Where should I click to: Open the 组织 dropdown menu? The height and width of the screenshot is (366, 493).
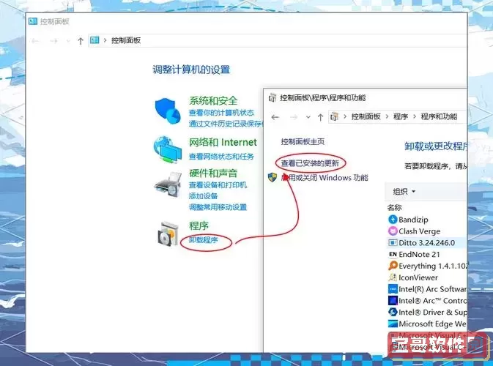coord(404,191)
